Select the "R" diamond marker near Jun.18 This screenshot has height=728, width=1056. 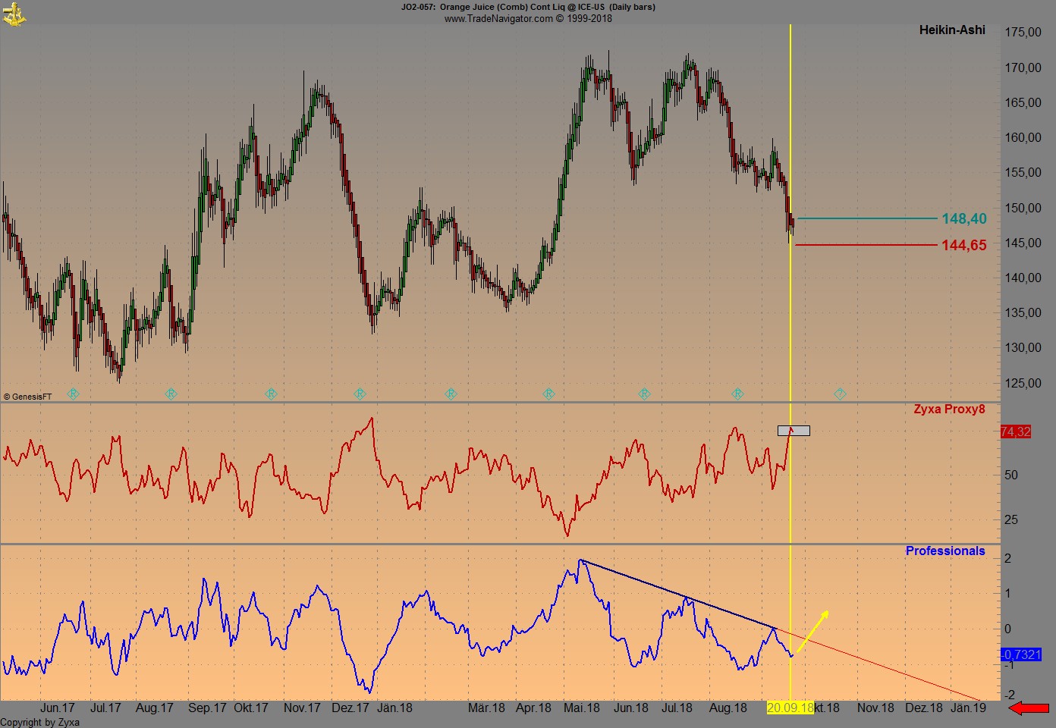coord(644,394)
